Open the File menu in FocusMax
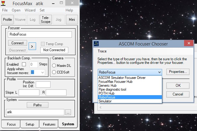The width and height of the screenshot is (197, 131). click(x=5, y=10)
